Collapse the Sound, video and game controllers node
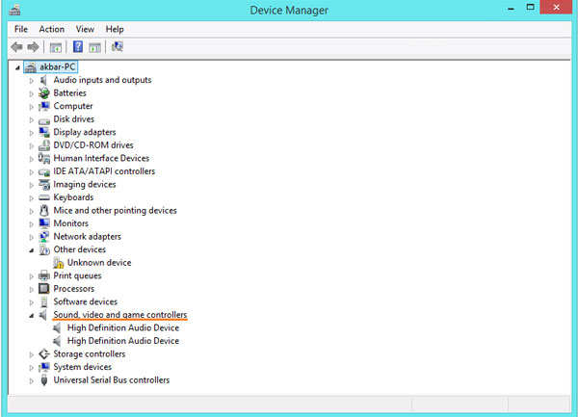The height and width of the screenshot is (417, 578). coord(32,315)
